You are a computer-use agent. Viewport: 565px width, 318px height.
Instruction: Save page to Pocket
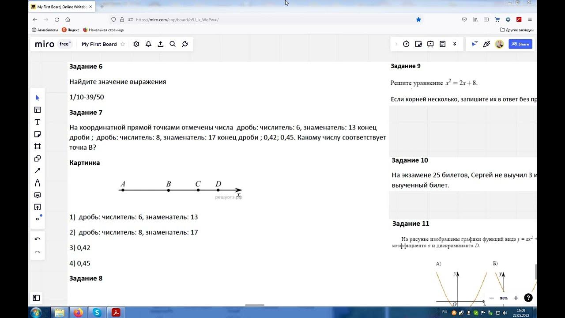coord(464,19)
